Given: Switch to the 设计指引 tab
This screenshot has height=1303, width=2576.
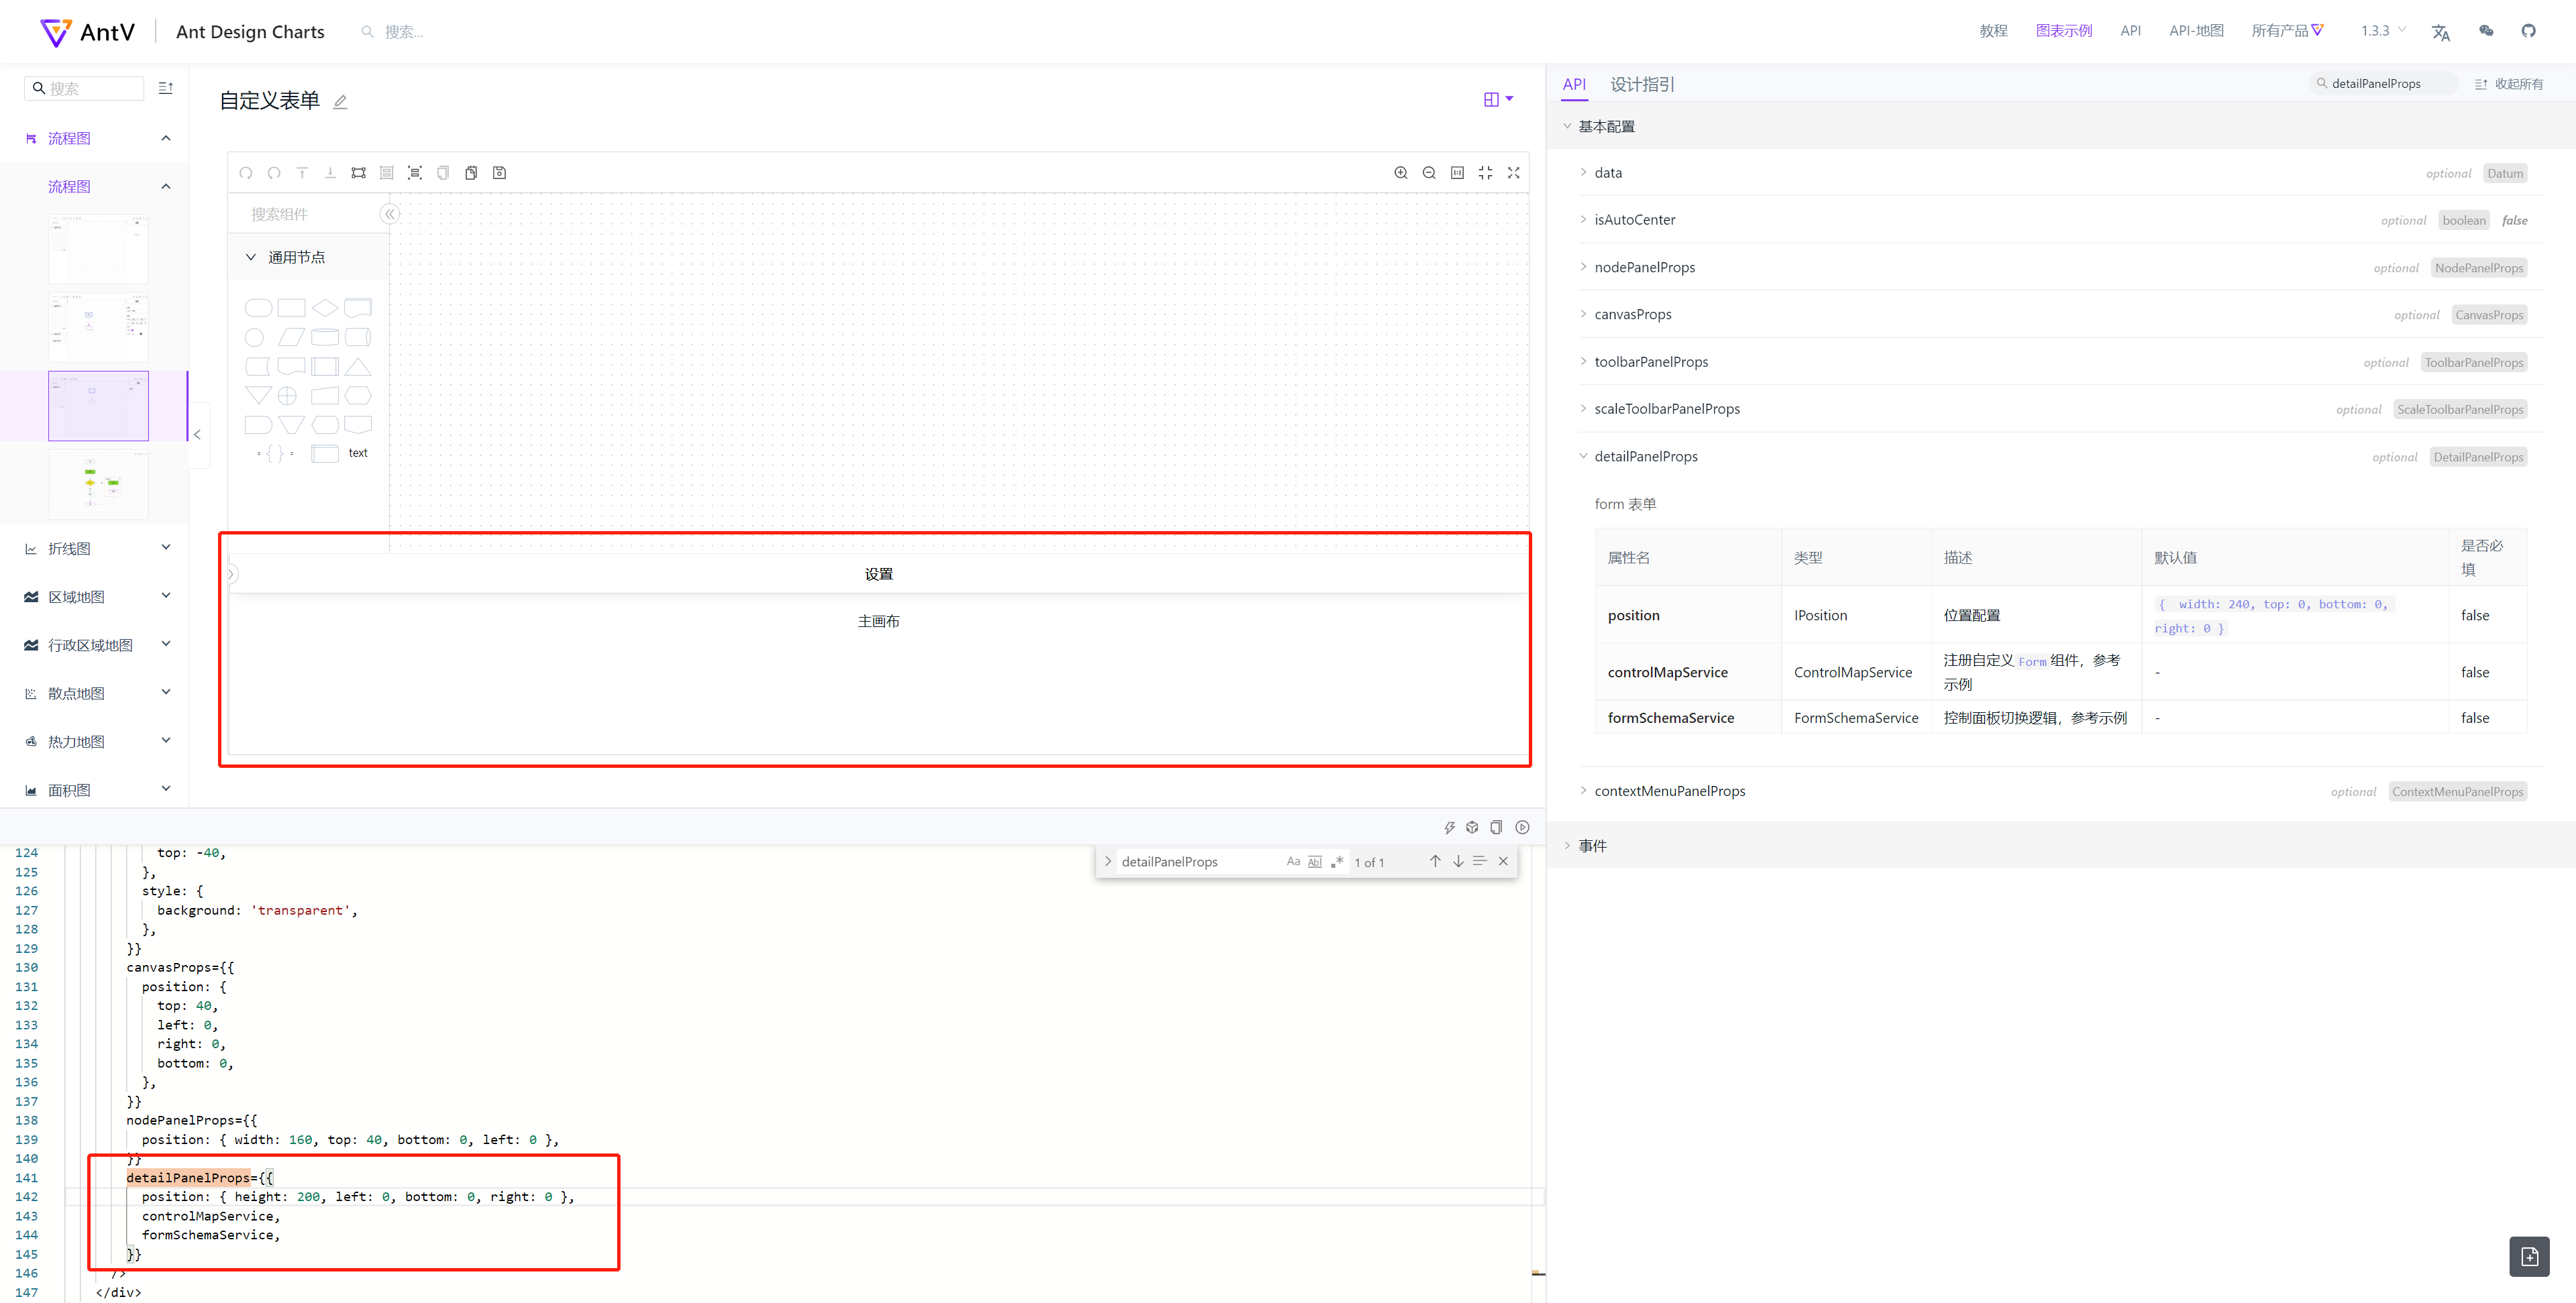Looking at the screenshot, I should tap(1642, 85).
